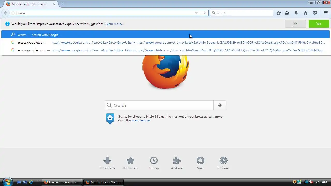The height and width of the screenshot is (186, 331).
Task: Click the Windows Start orb
Action: 7,182
